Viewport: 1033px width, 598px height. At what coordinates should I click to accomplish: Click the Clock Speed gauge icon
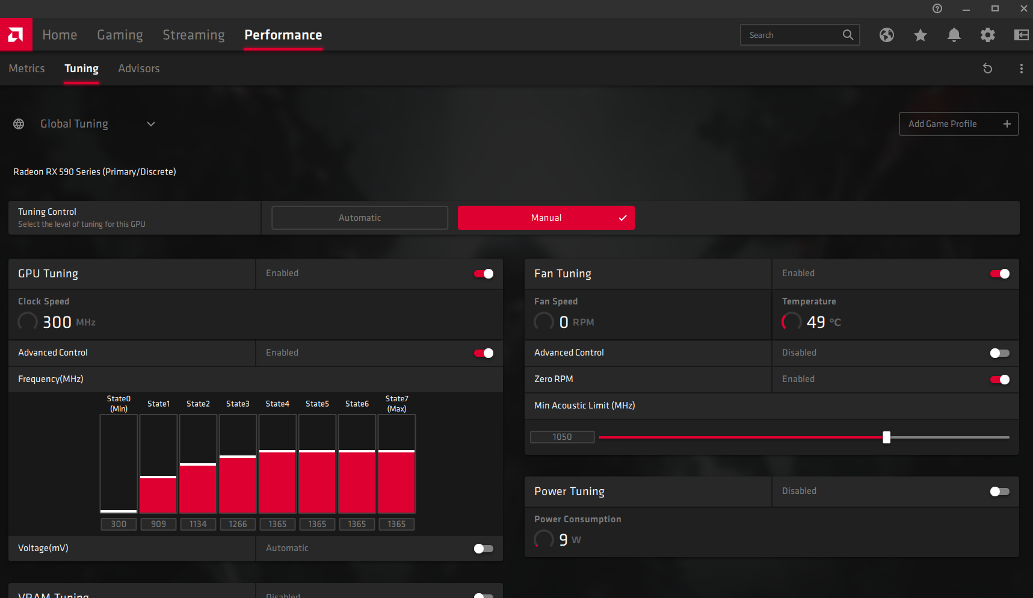point(28,321)
